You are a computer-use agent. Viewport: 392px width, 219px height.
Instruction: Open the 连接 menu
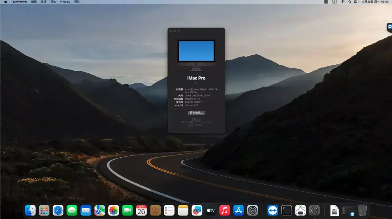point(44,2)
